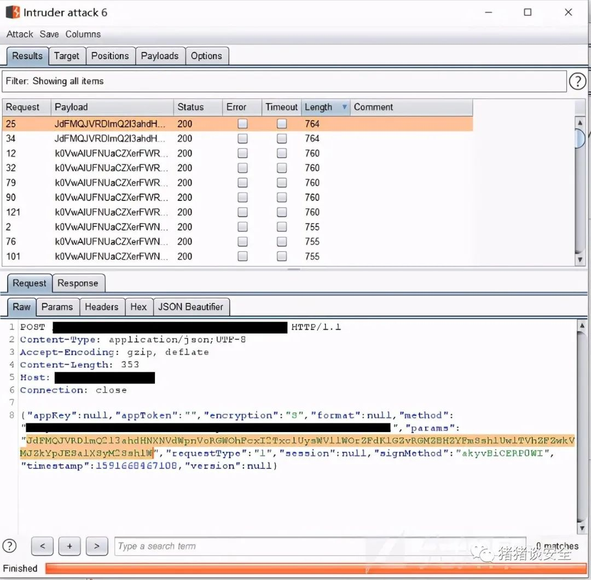
Task: Toggle Error checkbox for request 101
Action: click(x=243, y=256)
